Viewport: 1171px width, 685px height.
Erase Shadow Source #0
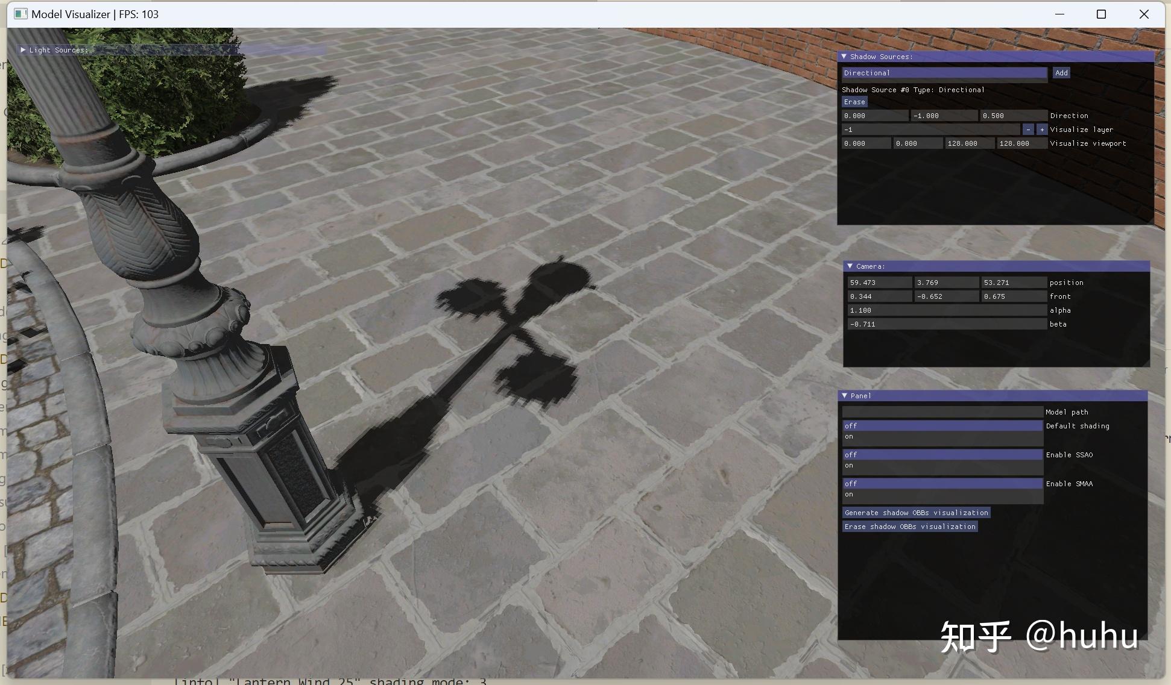click(854, 101)
